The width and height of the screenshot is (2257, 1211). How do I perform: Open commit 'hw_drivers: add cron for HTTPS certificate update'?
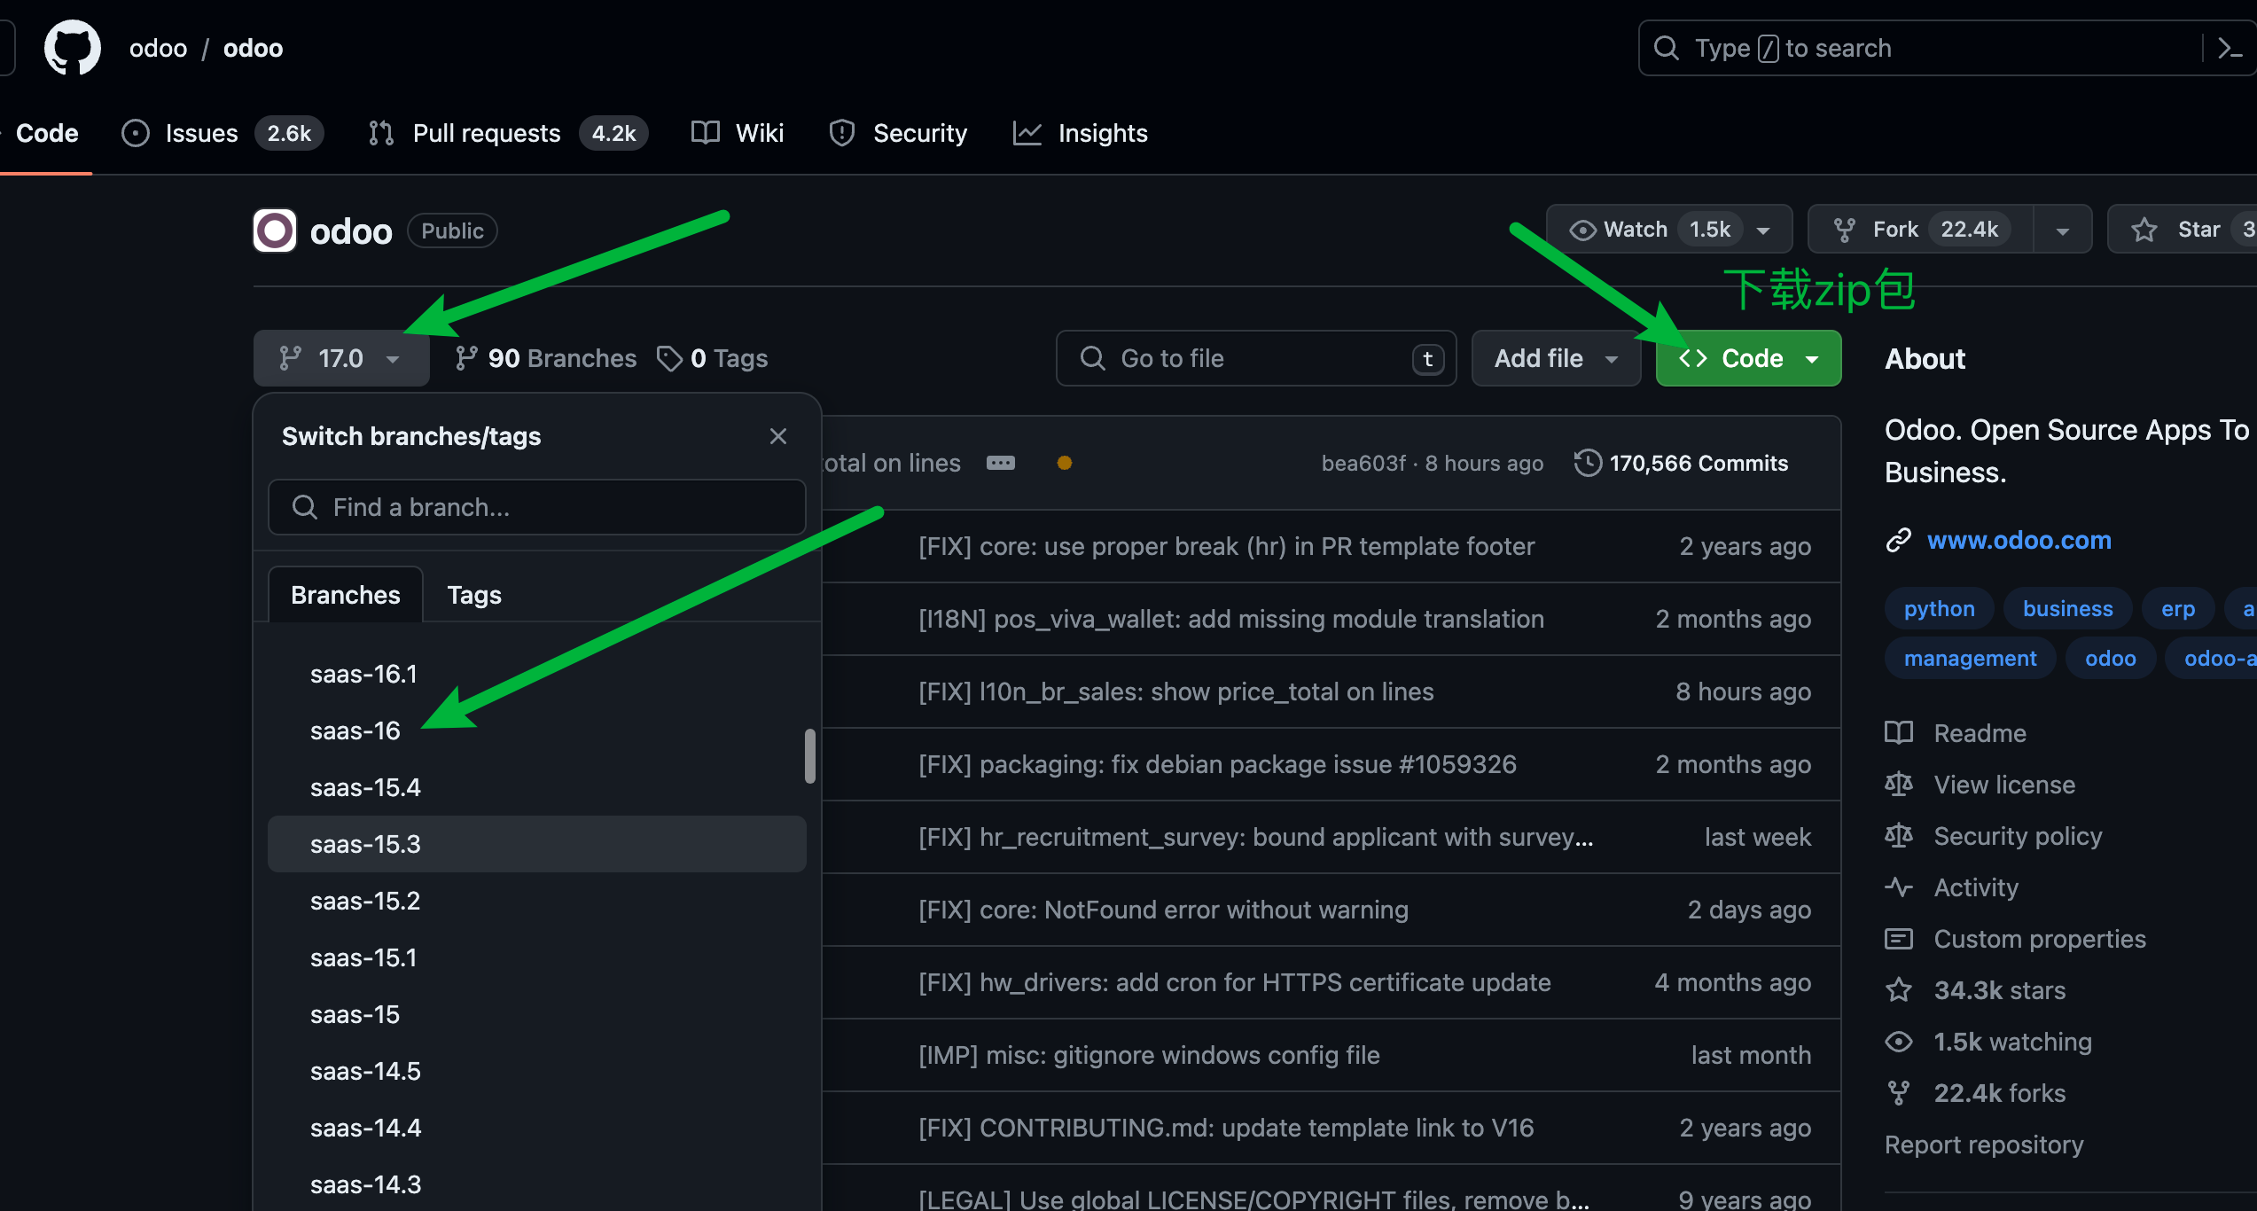[1234, 982]
